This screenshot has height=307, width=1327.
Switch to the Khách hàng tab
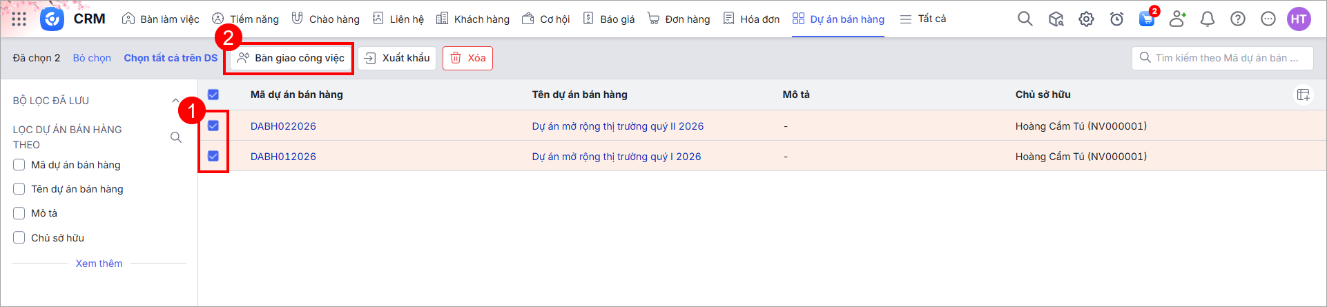pos(473,19)
